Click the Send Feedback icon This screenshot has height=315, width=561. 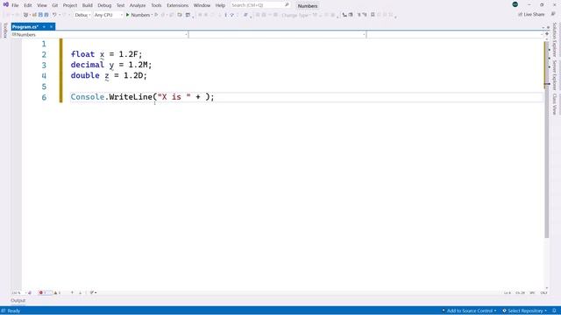(553, 14)
